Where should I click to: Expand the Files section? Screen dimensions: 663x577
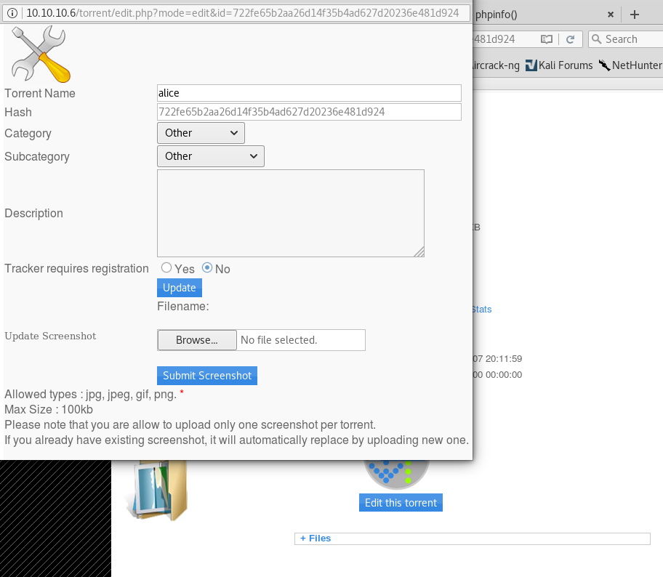point(316,538)
